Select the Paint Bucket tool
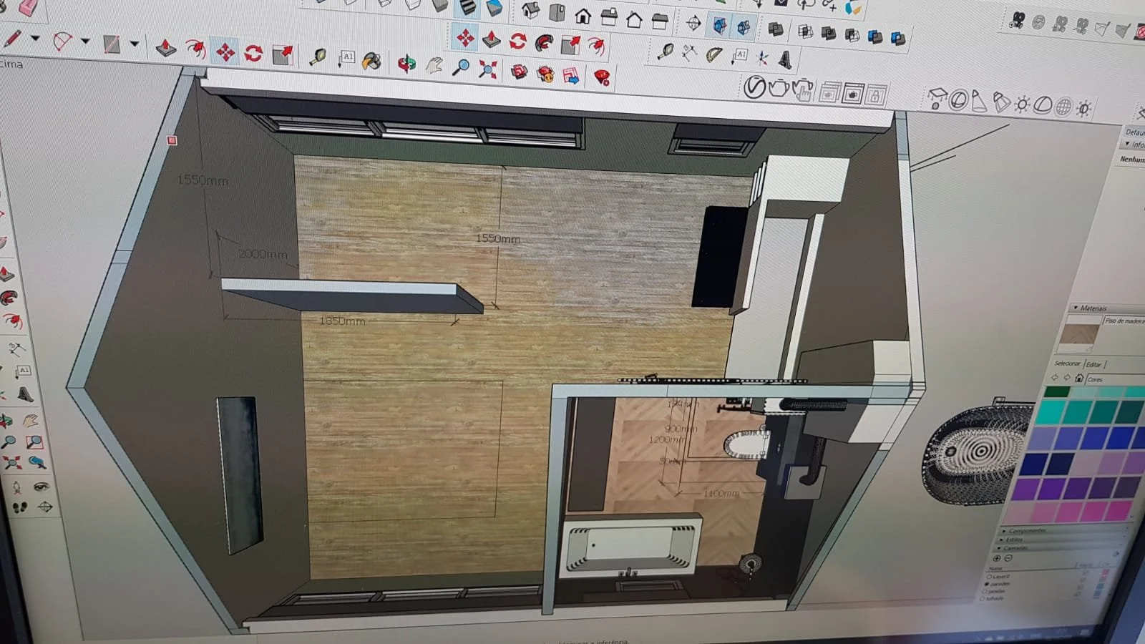1145x644 pixels. tap(371, 61)
